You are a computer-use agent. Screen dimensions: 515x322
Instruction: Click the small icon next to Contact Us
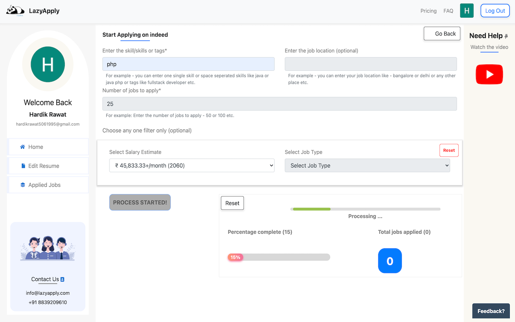tap(62, 279)
